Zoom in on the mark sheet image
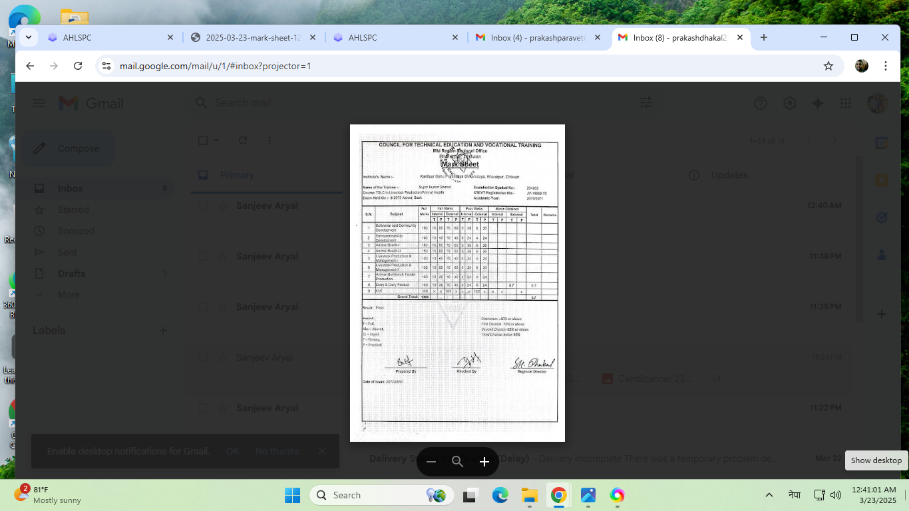 484,462
